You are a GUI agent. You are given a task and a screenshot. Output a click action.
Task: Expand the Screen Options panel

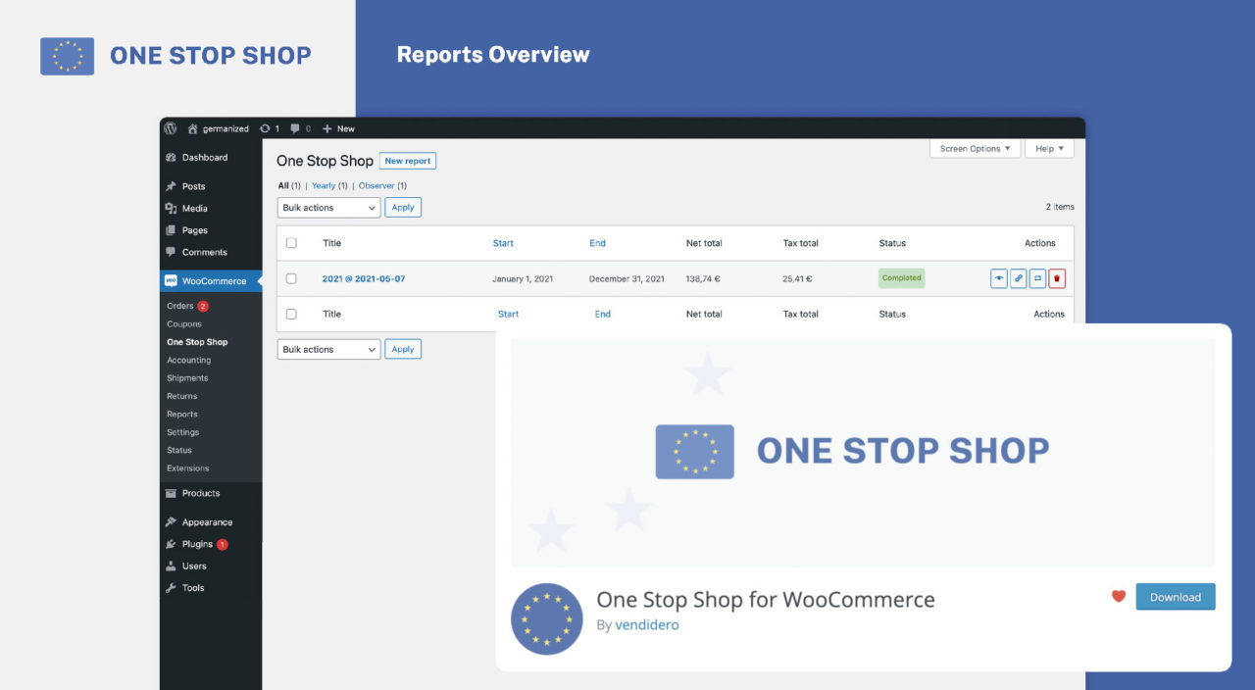pyautogui.click(x=975, y=149)
